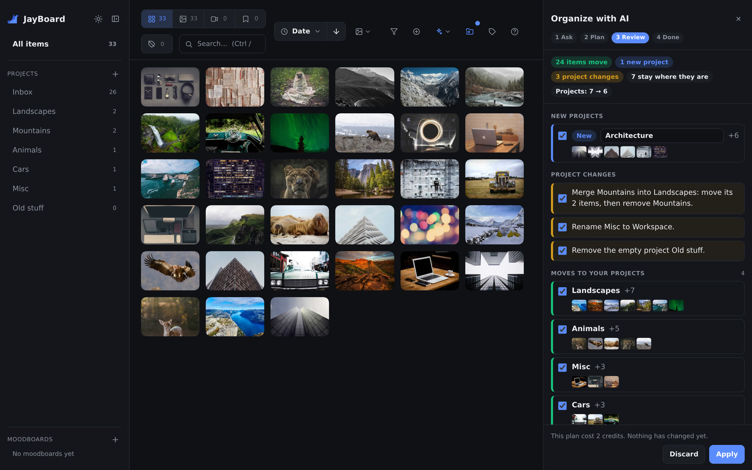Click the Discard button
752x470 pixels.
(684, 454)
